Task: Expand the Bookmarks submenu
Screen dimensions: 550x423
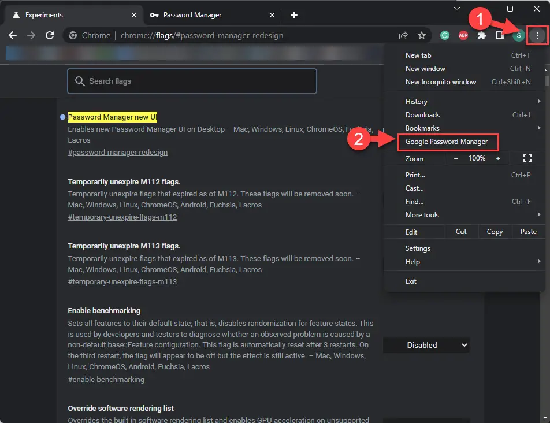Action: [464, 128]
